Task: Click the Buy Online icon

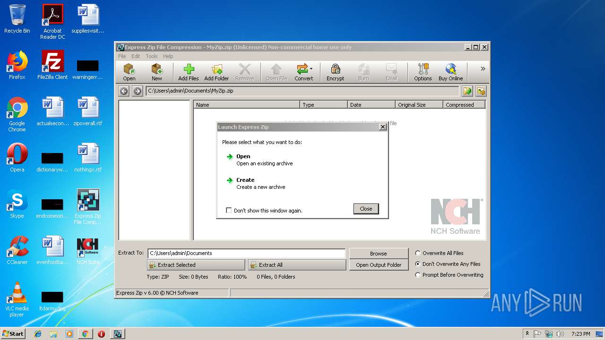Action: click(x=450, y=72)
